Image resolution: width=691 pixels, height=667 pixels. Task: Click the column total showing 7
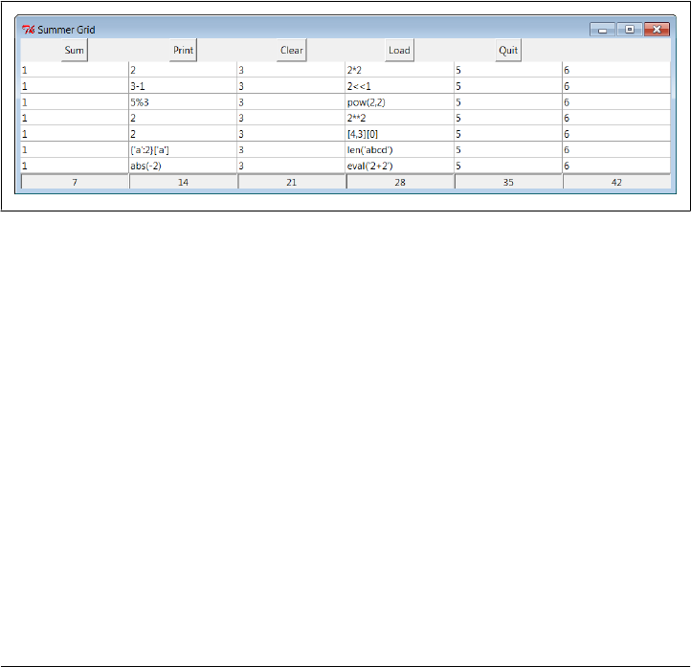(75, 182)
